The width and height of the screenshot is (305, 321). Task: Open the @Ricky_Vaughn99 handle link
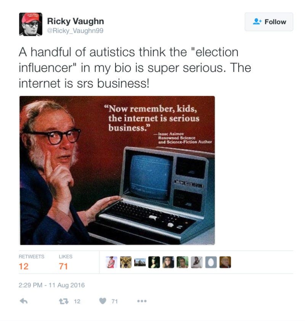(x=75, y=31)
